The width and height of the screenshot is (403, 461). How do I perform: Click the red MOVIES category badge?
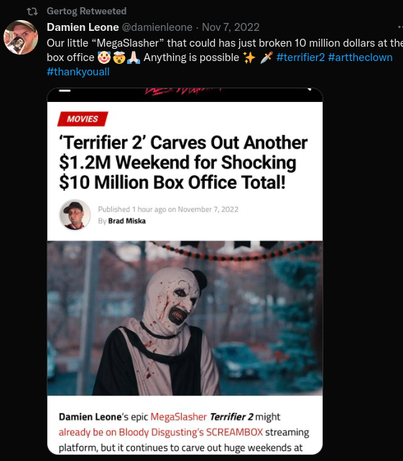pos(83,118)
